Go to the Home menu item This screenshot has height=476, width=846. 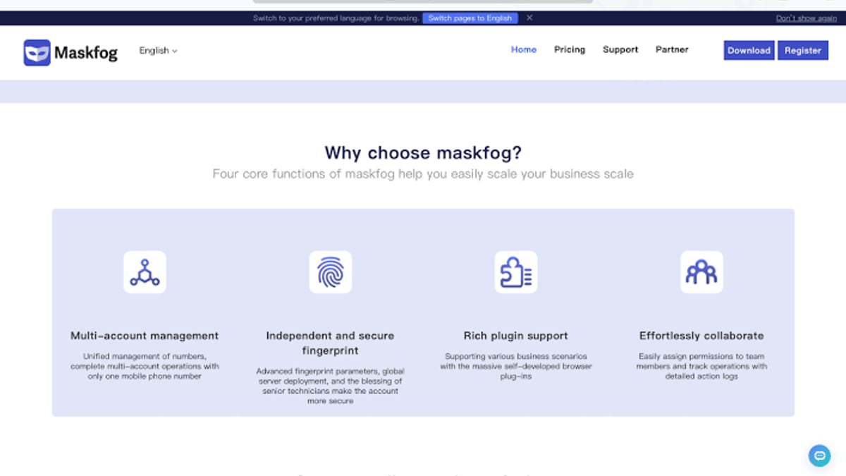point(524,49)
